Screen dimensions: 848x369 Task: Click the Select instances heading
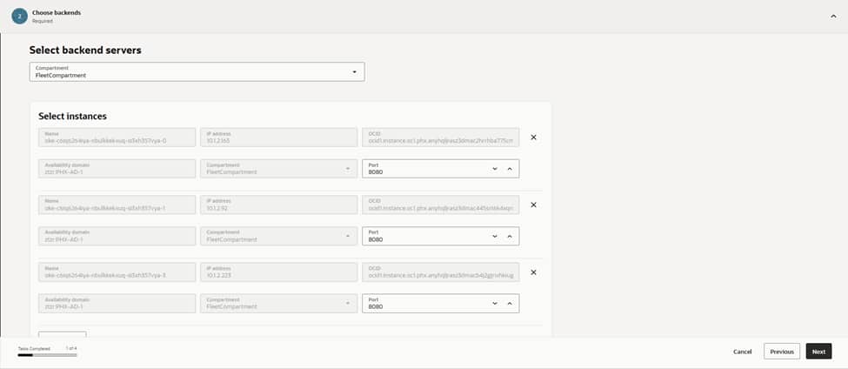pos(72,117)
